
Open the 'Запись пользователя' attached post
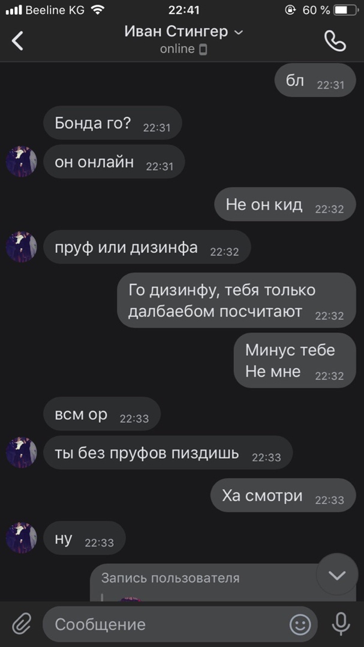click(223, 583)
